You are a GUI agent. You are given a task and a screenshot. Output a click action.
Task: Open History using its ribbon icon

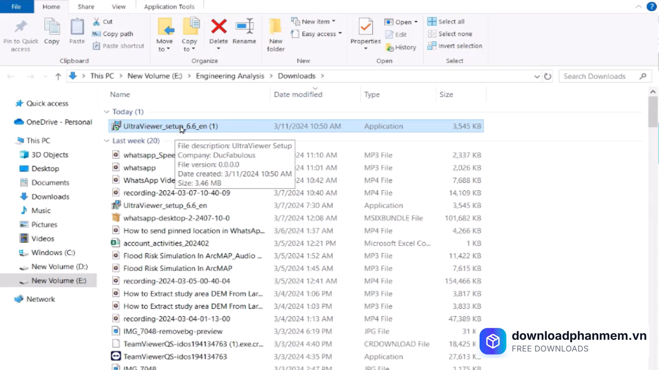pos(391,47)
